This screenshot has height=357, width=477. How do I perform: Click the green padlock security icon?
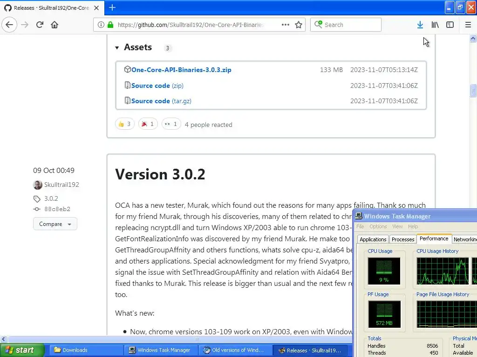tap(110, 25)
